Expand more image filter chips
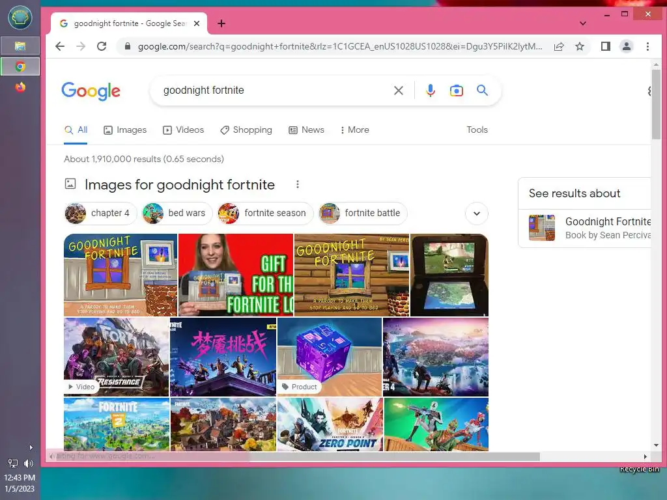Image resolution: width=667 pixels, height=500 pixels. pos(476,214)
